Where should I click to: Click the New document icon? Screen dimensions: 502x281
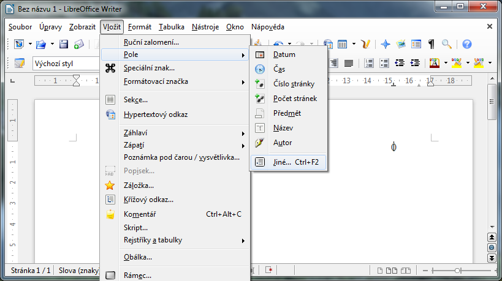click(19, 44)
